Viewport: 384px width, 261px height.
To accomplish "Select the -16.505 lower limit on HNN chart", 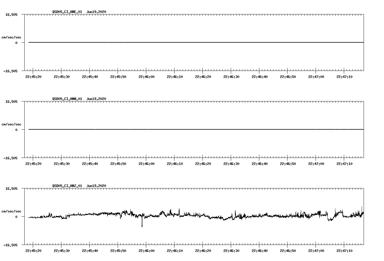I will point(10,158).
